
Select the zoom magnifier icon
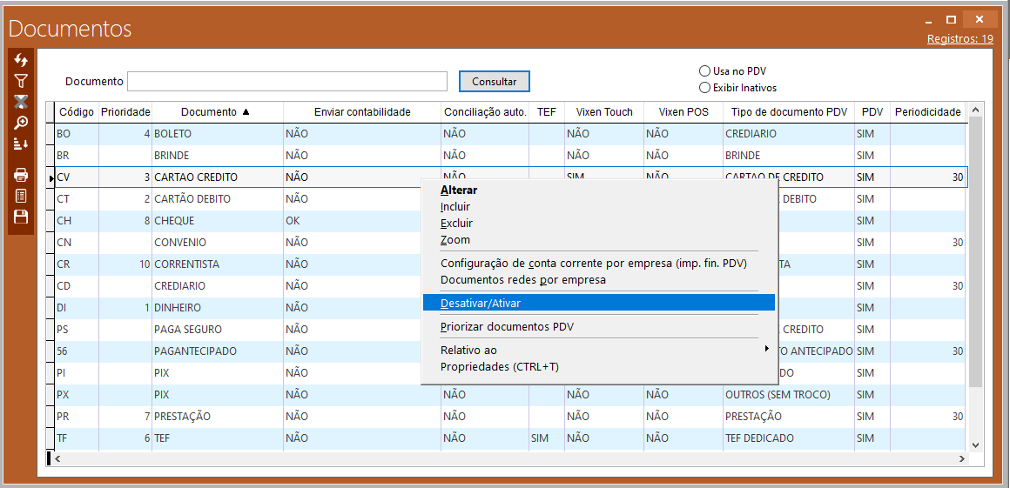pos(21,123)
